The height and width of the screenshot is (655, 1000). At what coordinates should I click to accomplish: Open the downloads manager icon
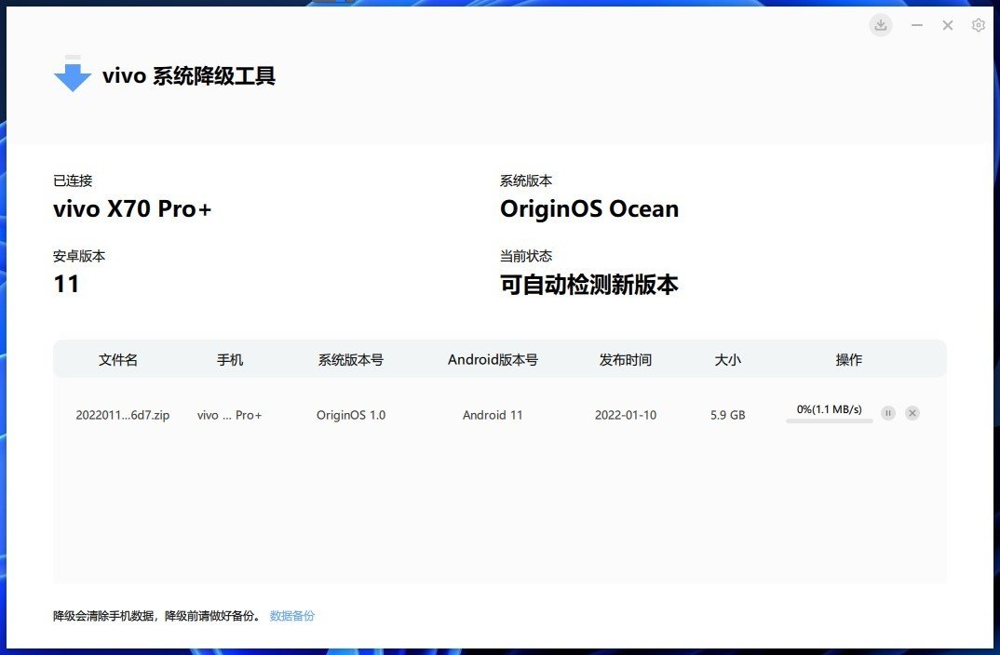tap(881, 25)
